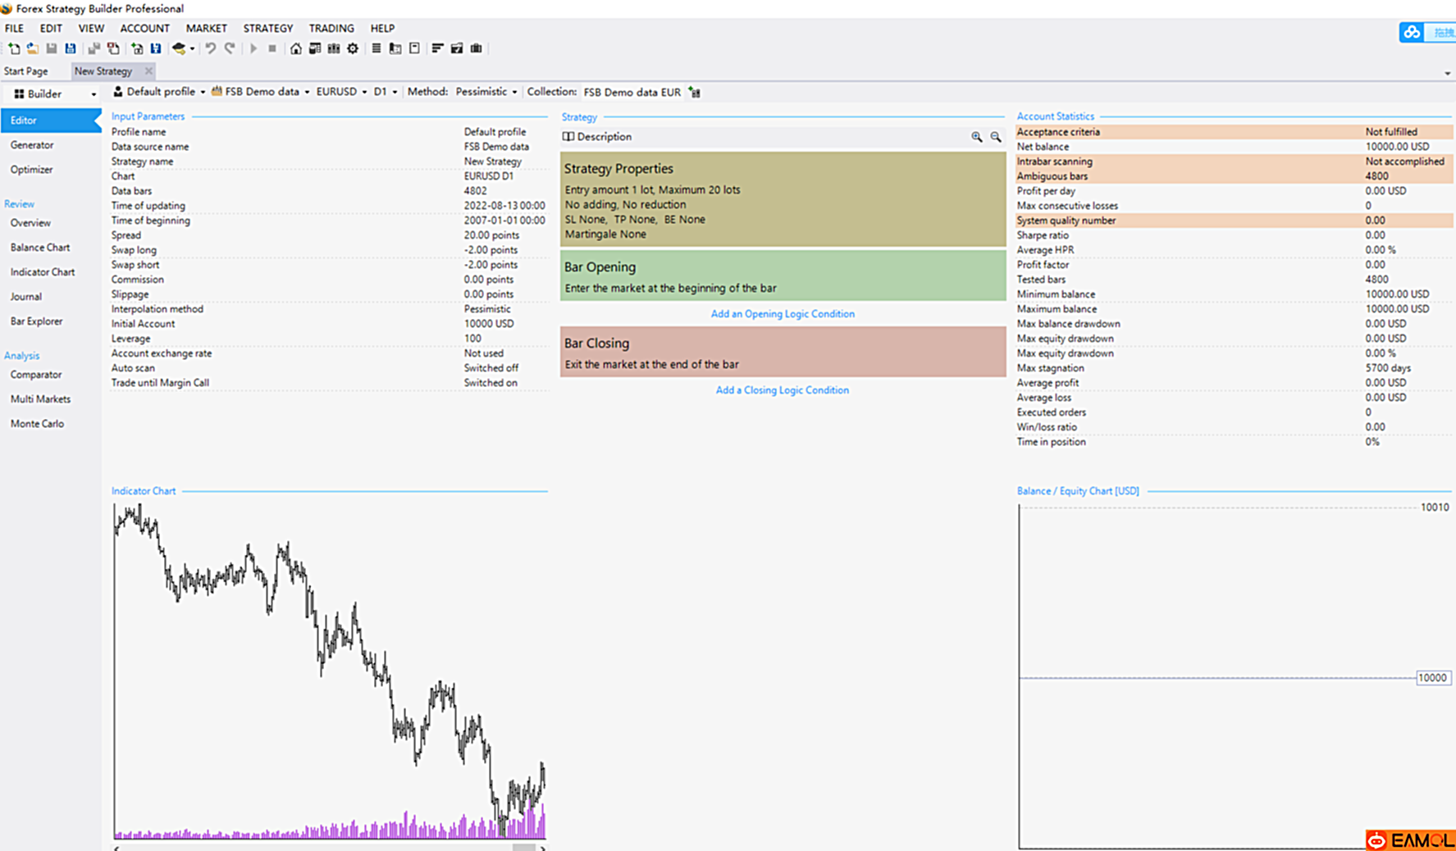Click the Play start icon
The height and width of the screenshot is (851, 1456).
(253, 48)
